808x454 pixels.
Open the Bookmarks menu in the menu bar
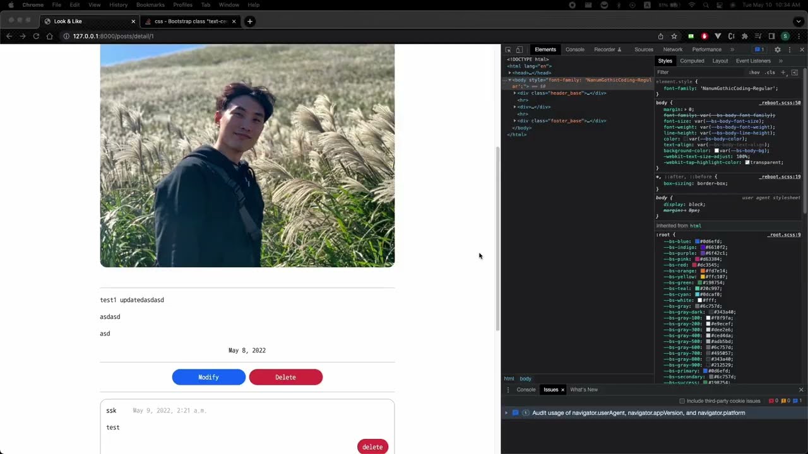point(150,5)
